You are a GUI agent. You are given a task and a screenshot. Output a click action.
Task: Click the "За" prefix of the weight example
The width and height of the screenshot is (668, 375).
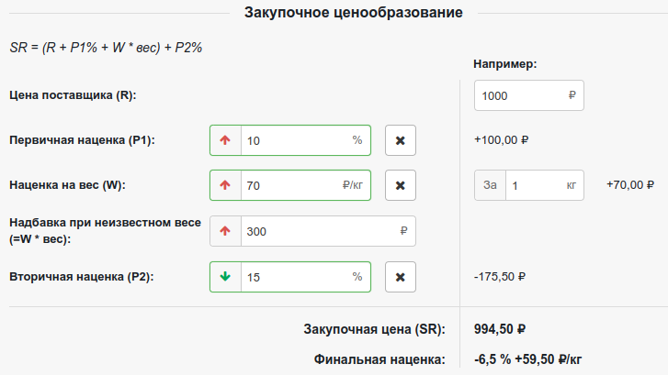tap(490, 185)
